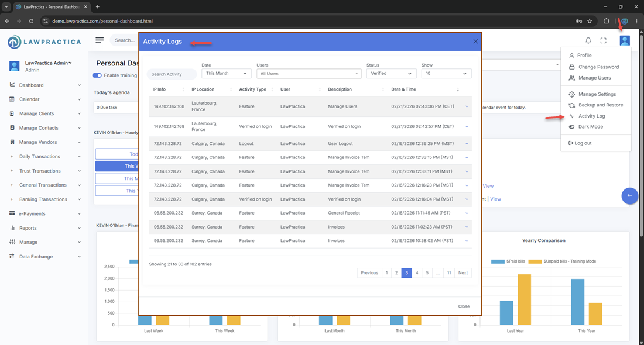Image resolution: width=644 pixels, height=345 pixels.
Task: Click the Search Activity input field
Action: pyautogui.click(x=172, y=74)
